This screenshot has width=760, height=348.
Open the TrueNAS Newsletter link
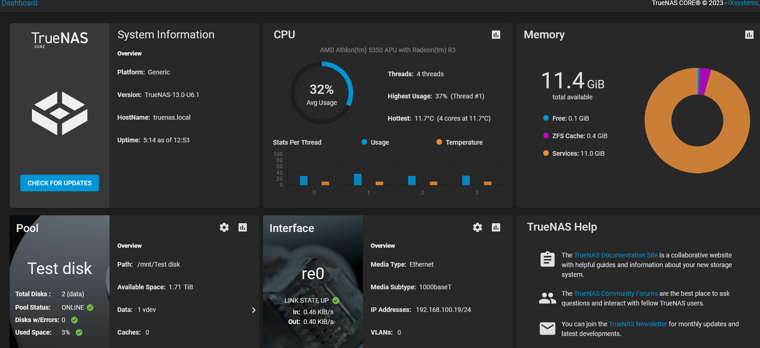(x=638, y=324)
